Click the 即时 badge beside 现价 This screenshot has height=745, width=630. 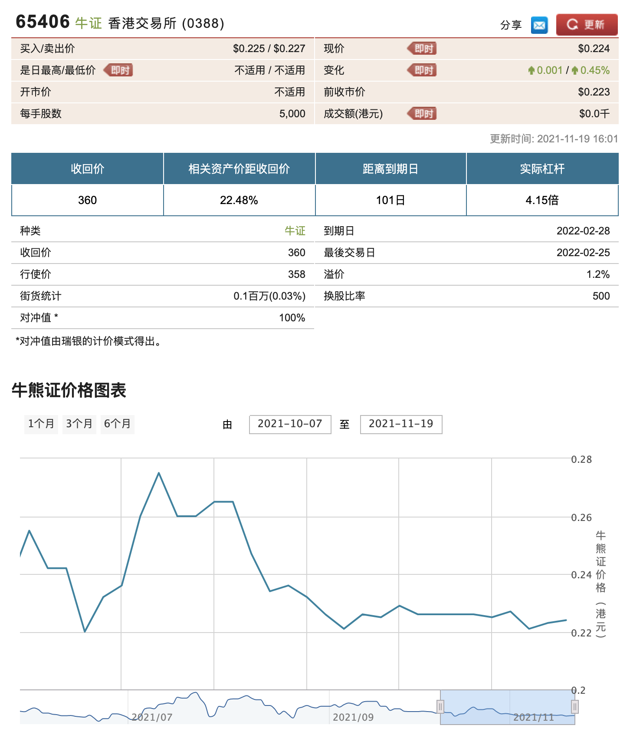(x=422, y=49)
